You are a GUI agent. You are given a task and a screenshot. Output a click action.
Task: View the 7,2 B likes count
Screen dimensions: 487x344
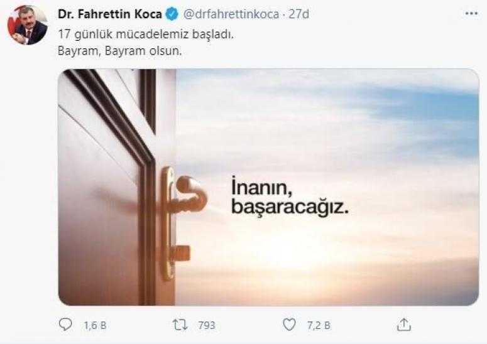tap(319, 325)
